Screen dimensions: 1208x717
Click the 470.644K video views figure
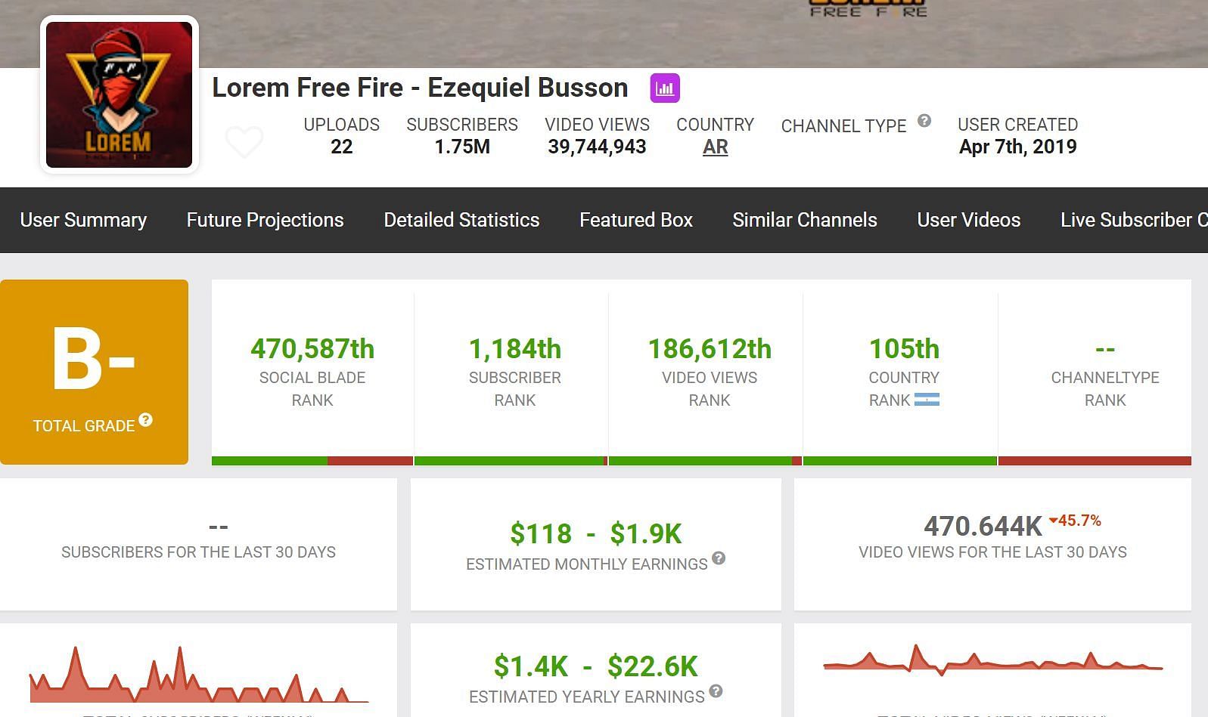tap(983, 526)
